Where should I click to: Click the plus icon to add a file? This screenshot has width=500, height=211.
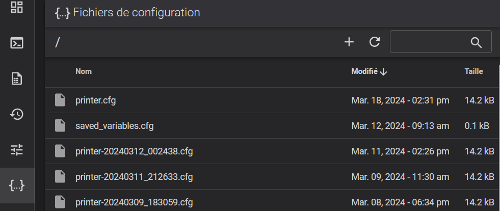click(349, 42)
